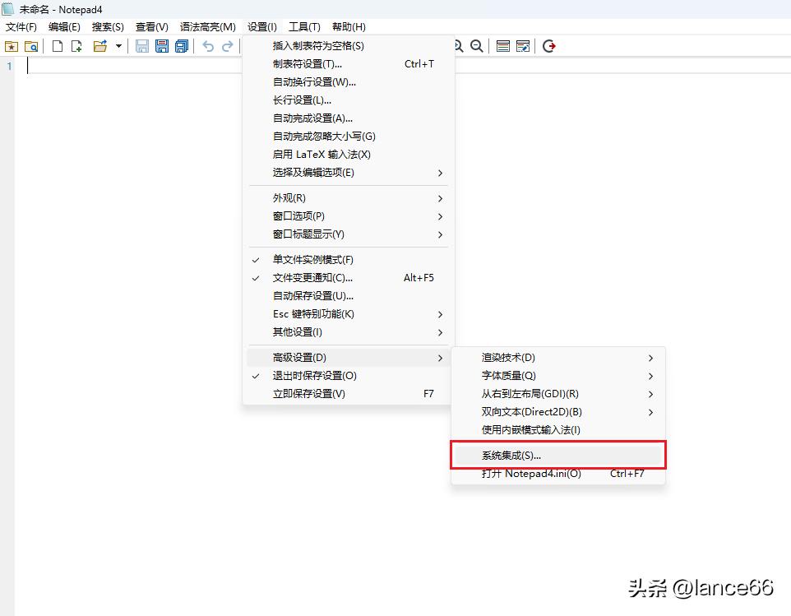Click line number 1 in the margin
Viewport: 791px width, 616px height.
tap(9, 66)
